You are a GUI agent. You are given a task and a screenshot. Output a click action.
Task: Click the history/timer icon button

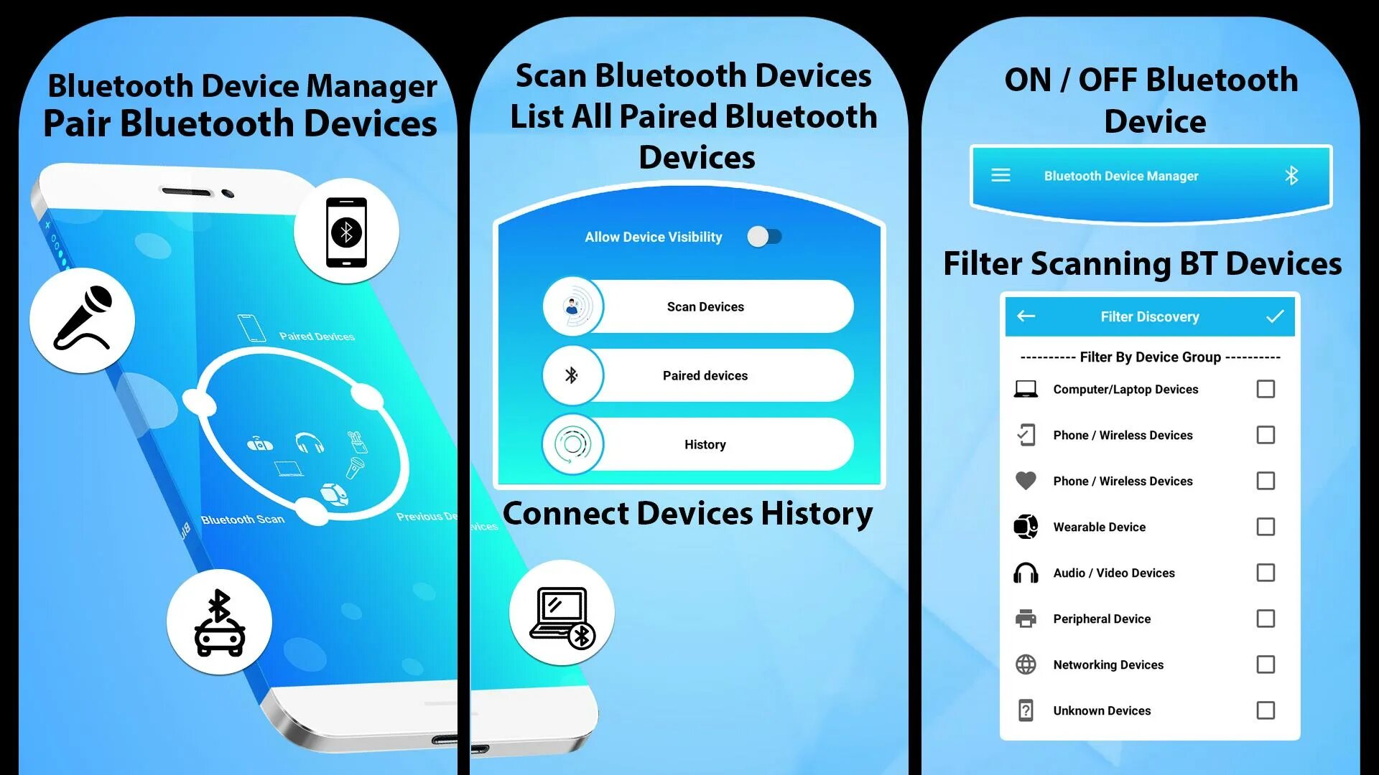572,443
